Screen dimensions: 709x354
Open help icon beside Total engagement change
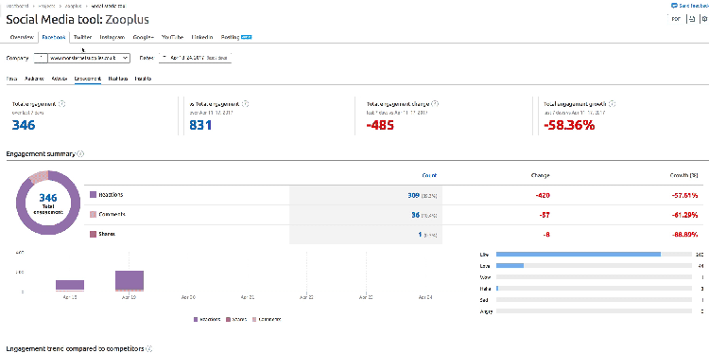[x=435, y=104]
